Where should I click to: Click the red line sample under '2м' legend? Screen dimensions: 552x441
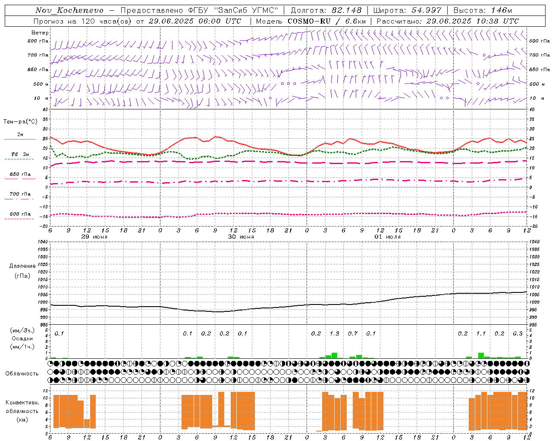20,139
